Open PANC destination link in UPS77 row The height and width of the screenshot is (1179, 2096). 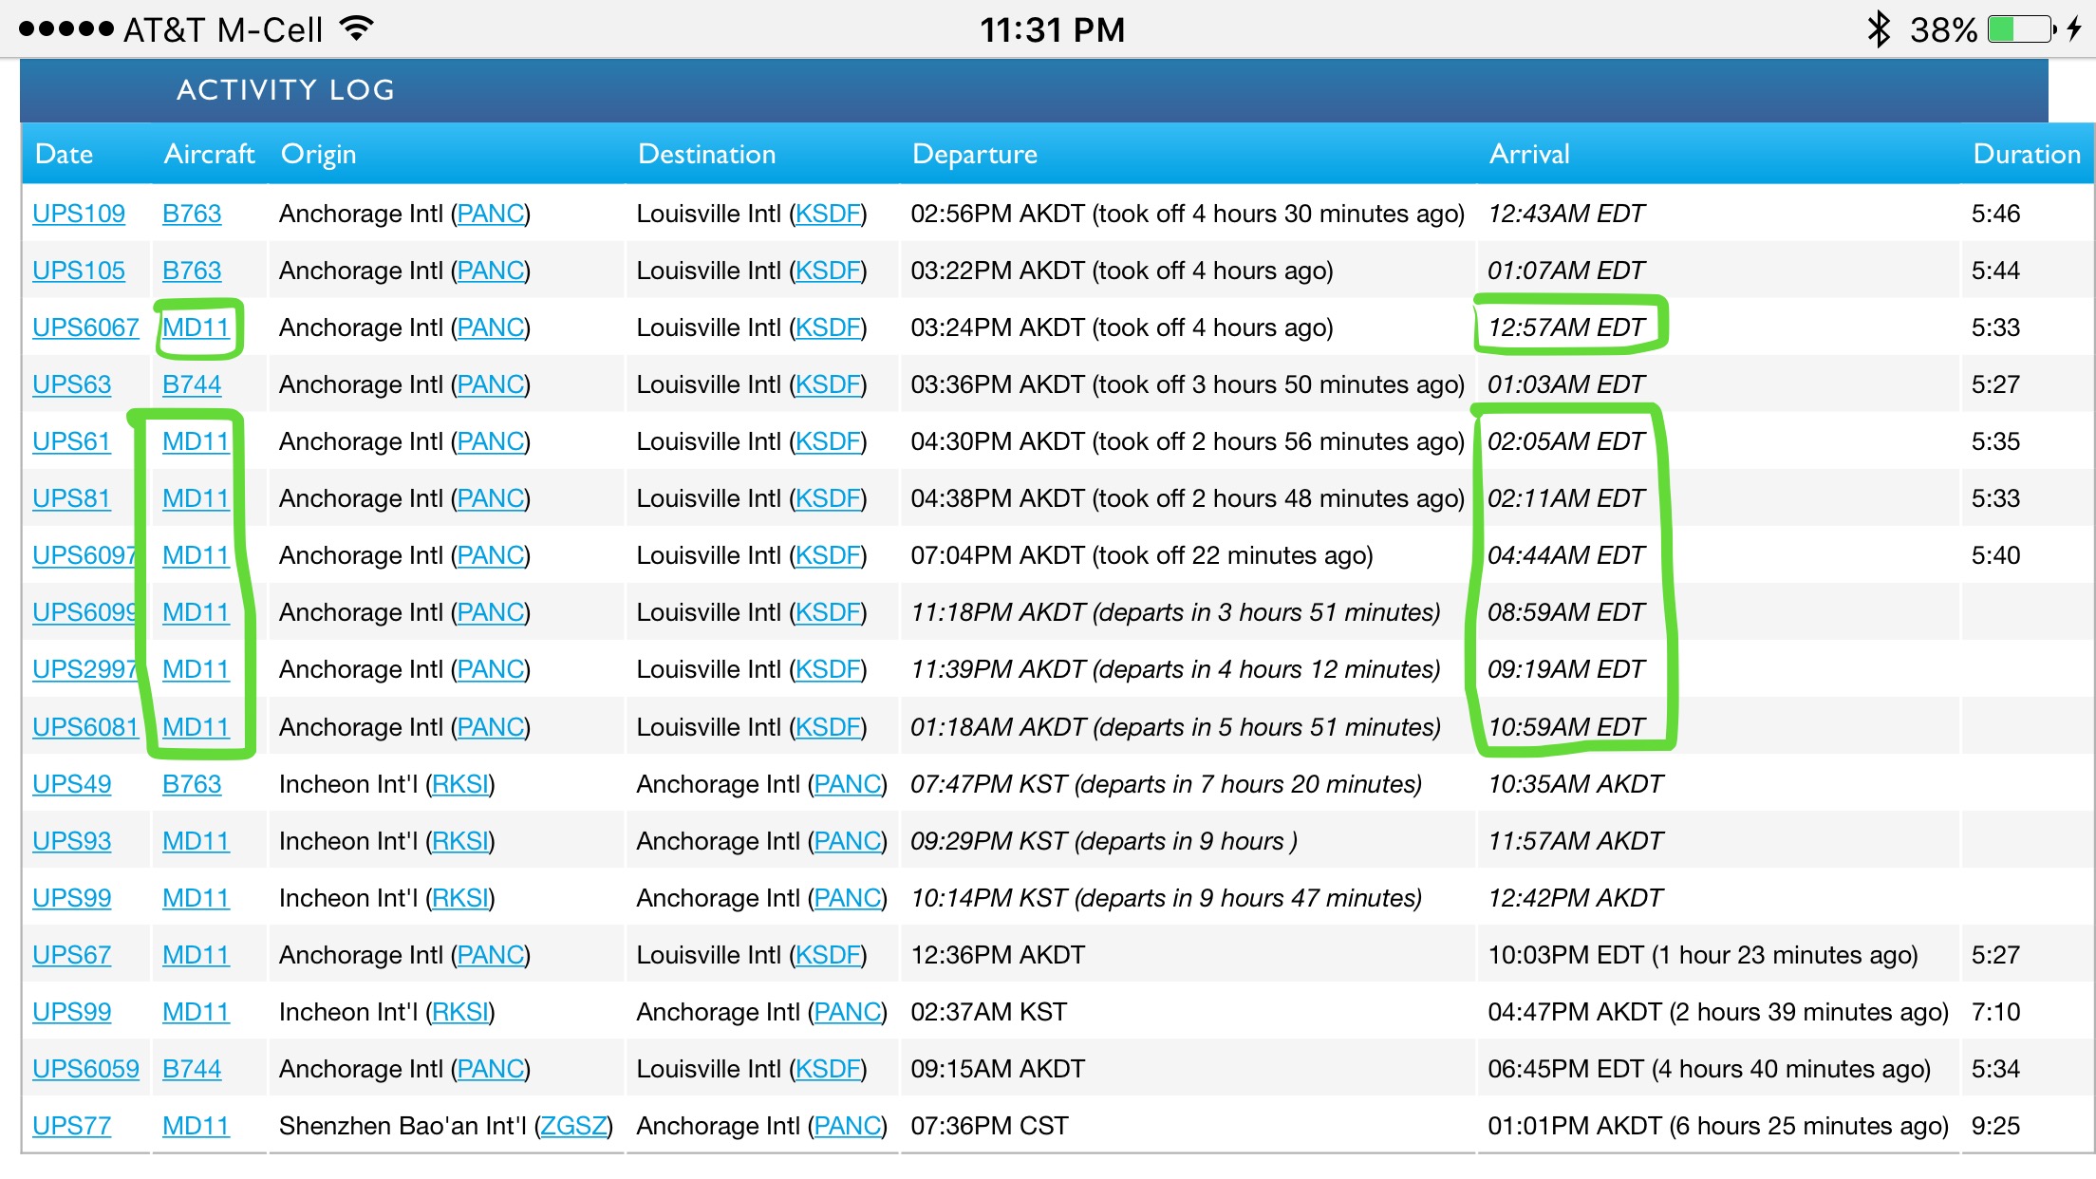pyautogui.click(x=848, y=1126)
